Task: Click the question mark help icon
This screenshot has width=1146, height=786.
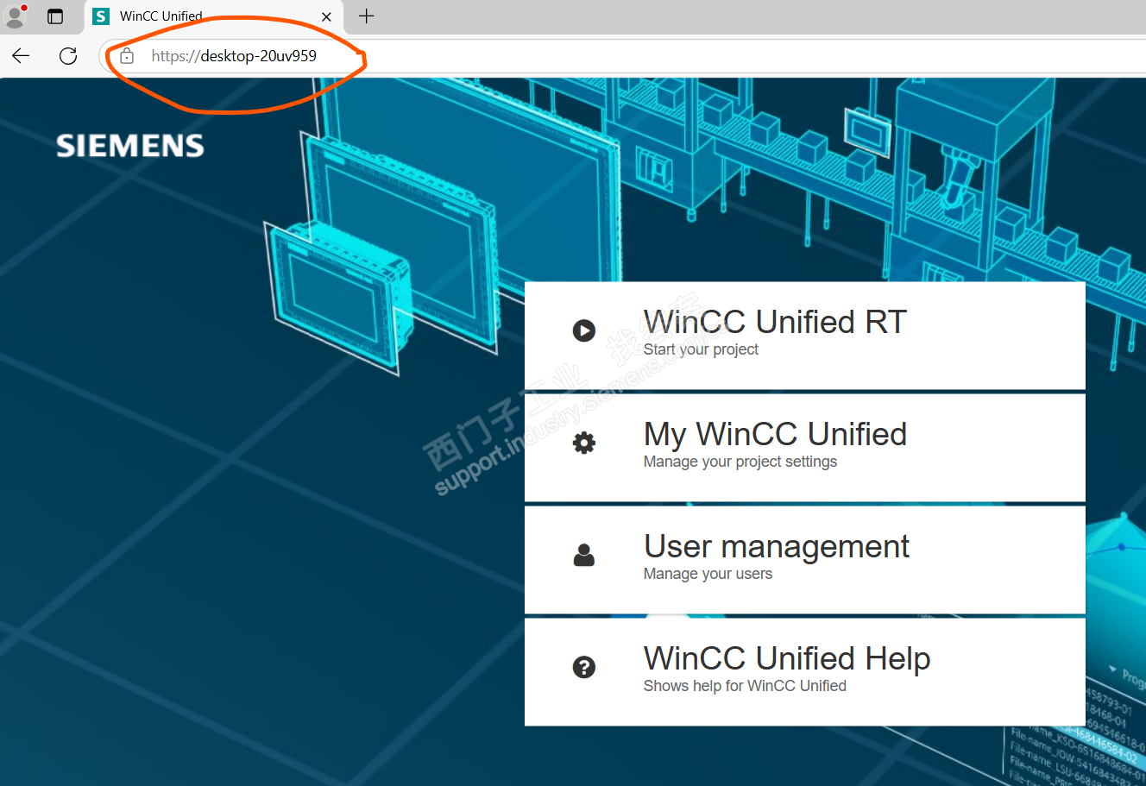Action: (x=584, y=667)
